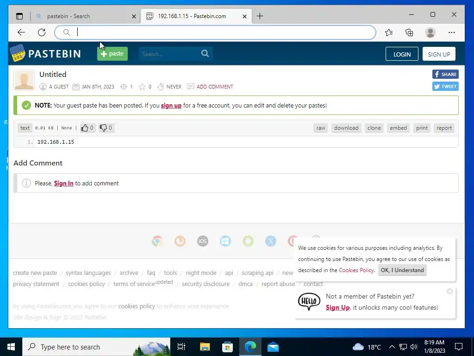Image resolution: width=474 pixels, height=356 pixels.
Task: Open the tools footer link
Action: click(x=170, y=273)
